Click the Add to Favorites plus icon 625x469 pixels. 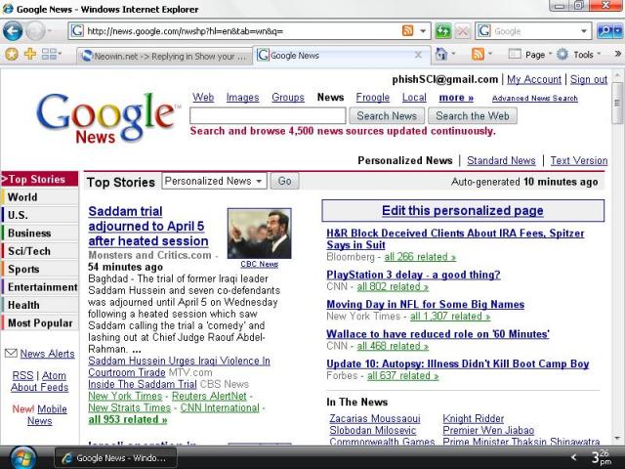coord(30,54)
